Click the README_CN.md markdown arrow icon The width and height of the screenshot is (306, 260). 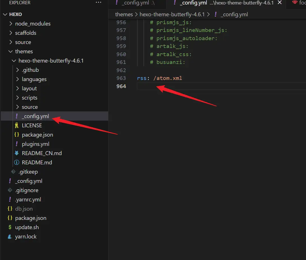point(17,153)
